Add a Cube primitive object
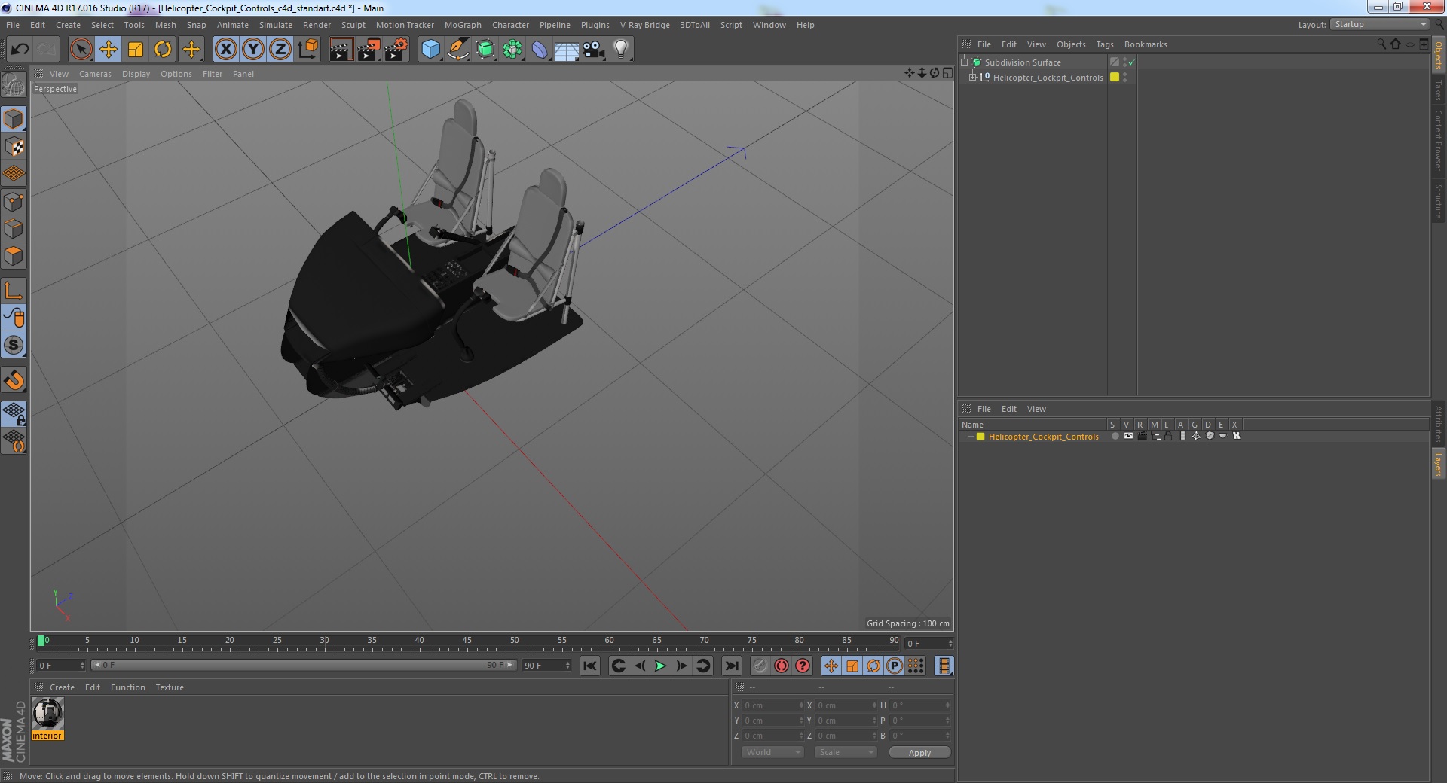 pos(430,50)
